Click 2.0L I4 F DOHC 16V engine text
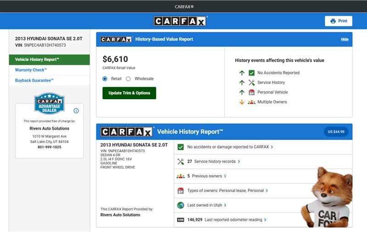This screenshot has width=367, height=232. 116,159
